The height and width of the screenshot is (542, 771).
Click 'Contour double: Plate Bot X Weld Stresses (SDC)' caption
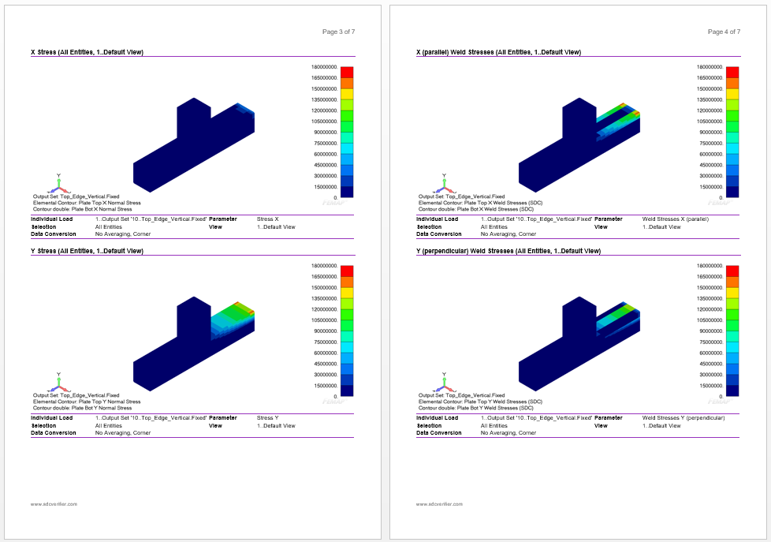(x=476, y=209)
